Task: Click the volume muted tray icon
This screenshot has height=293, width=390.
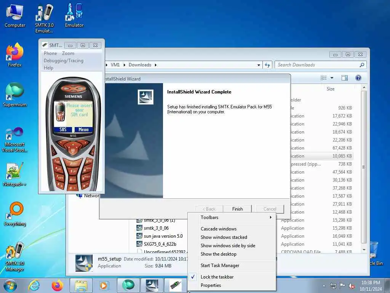Action: 352,286
